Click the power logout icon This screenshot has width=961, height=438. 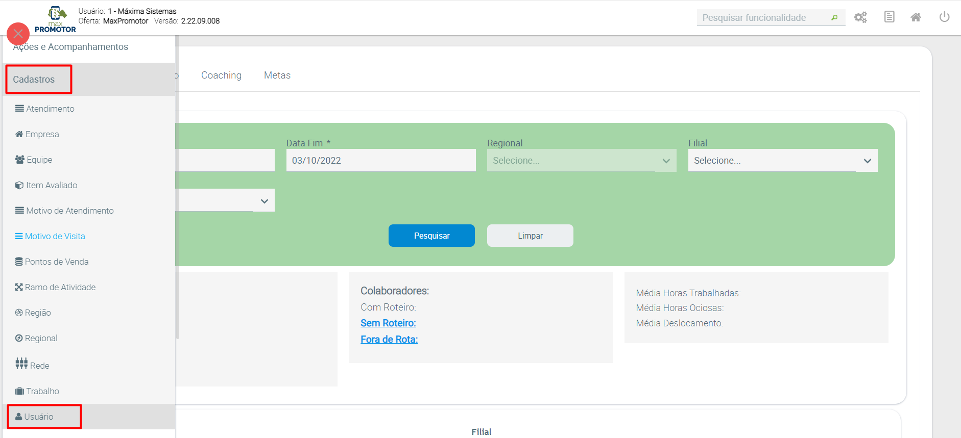tap(944, 17)
